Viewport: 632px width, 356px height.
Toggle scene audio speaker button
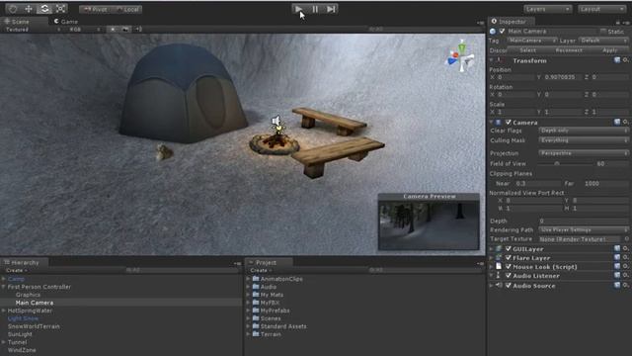(x=138, y=29)
